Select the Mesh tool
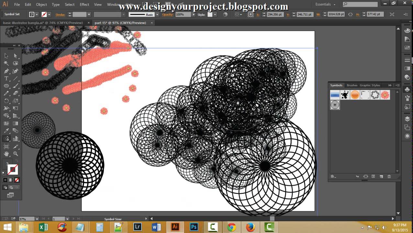The height and width of the screenshot is (233, 413). tap(6, 123)
